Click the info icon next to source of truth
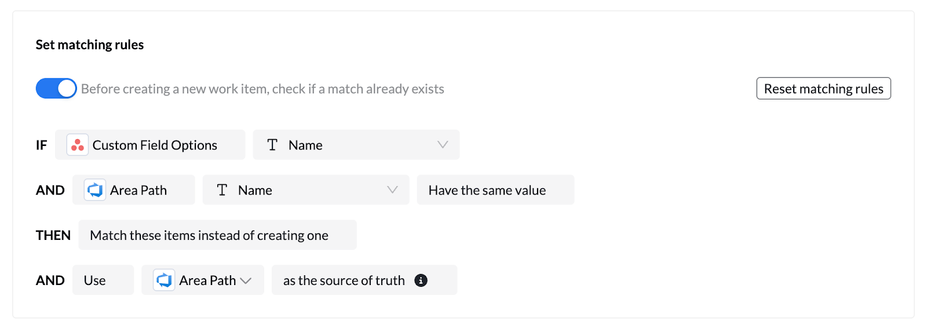This screenshot has width=927, height=325. coord(421,280)
